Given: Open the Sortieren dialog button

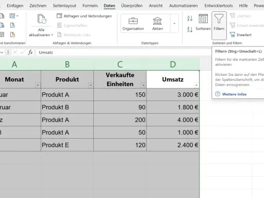Looking at the screenshot, I should pos(203,23).
